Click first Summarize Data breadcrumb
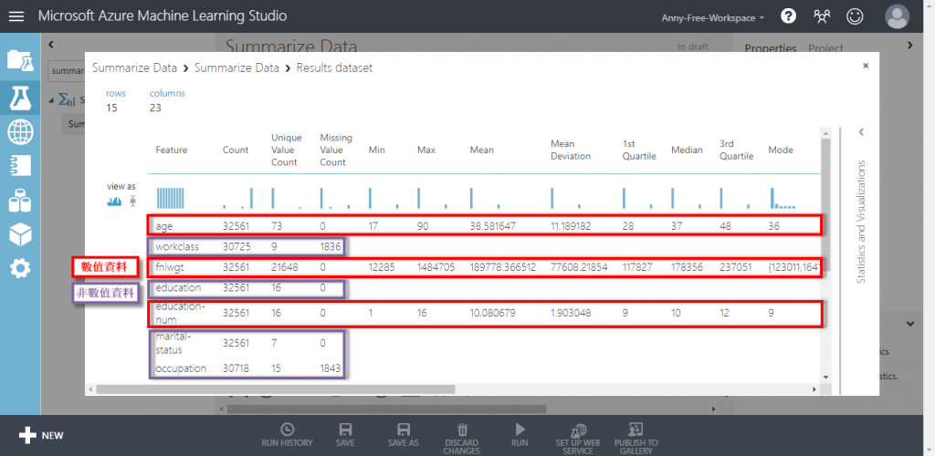 (x=134, y=67)
